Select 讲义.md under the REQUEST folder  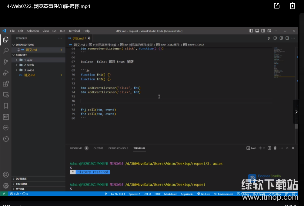(39, 75)
